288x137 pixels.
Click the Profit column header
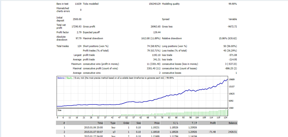(x=207, y=123)
